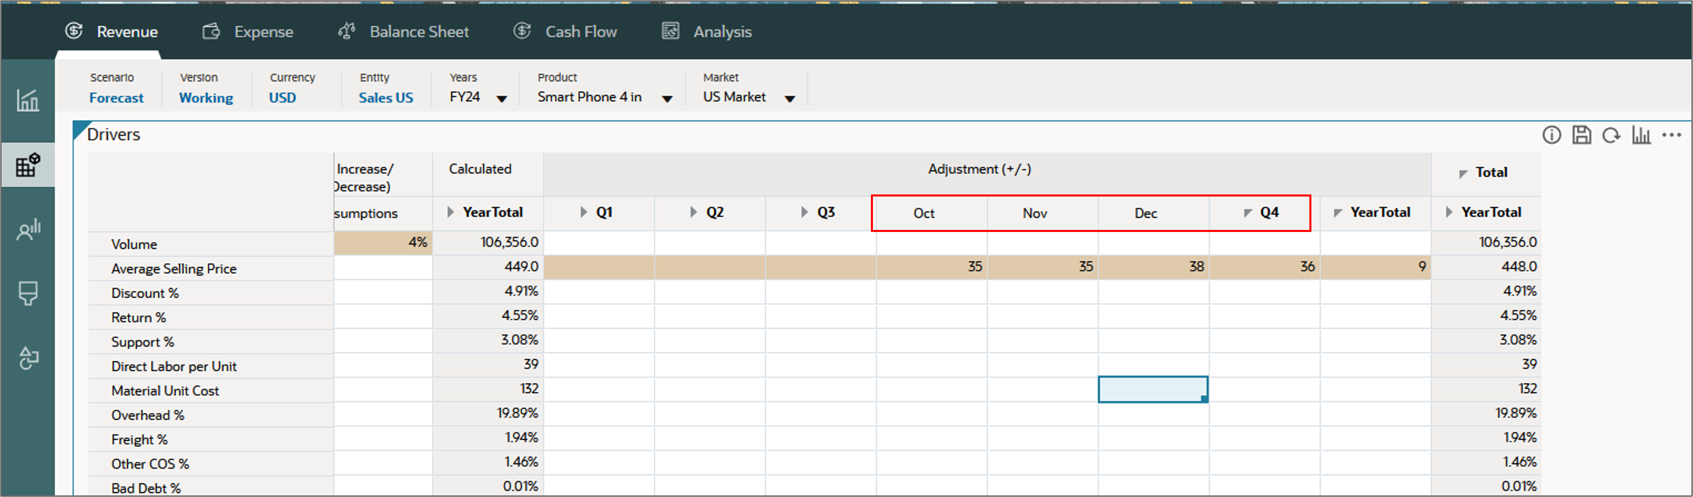Open the chart view icon in Drivers toolbar
Image resolution: width=1693 pixels, height=497 pixels.
point(1641,136)
